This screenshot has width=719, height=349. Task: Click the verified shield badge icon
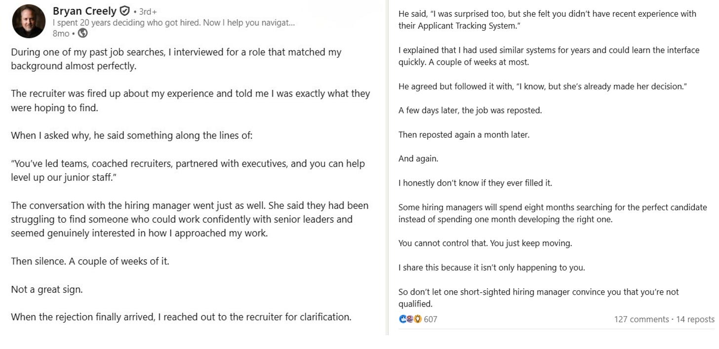tap(125, 11)
